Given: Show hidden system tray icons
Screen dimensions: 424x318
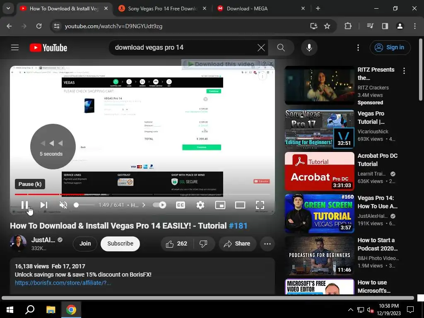Looking at the screenshot, I should [350, 310].
